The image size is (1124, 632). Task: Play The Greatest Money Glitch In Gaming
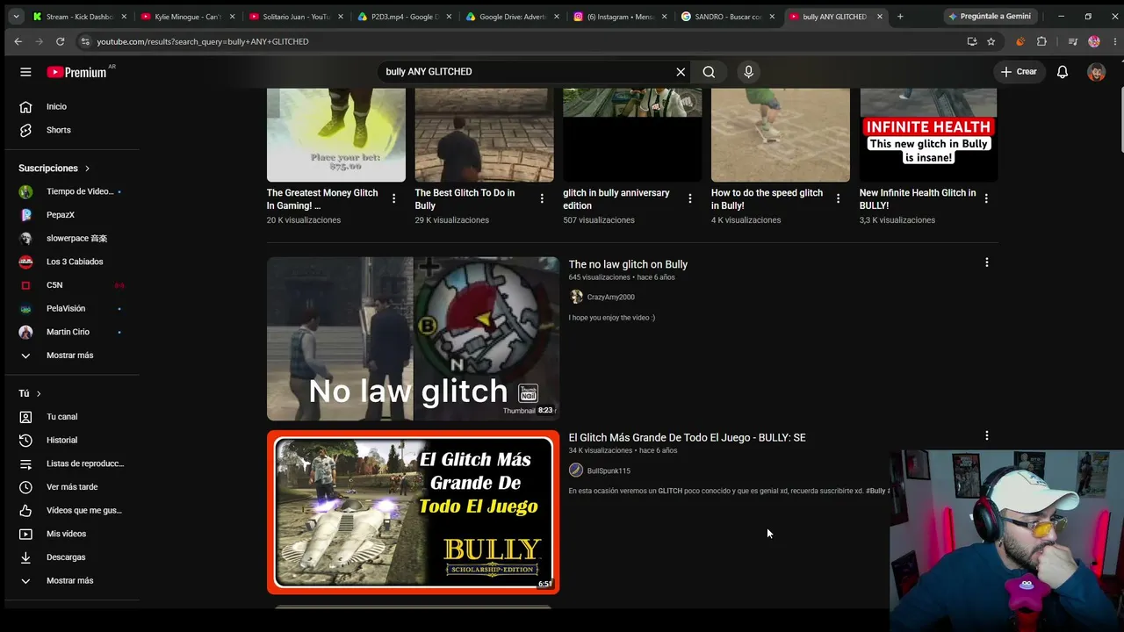coord(336,135)
